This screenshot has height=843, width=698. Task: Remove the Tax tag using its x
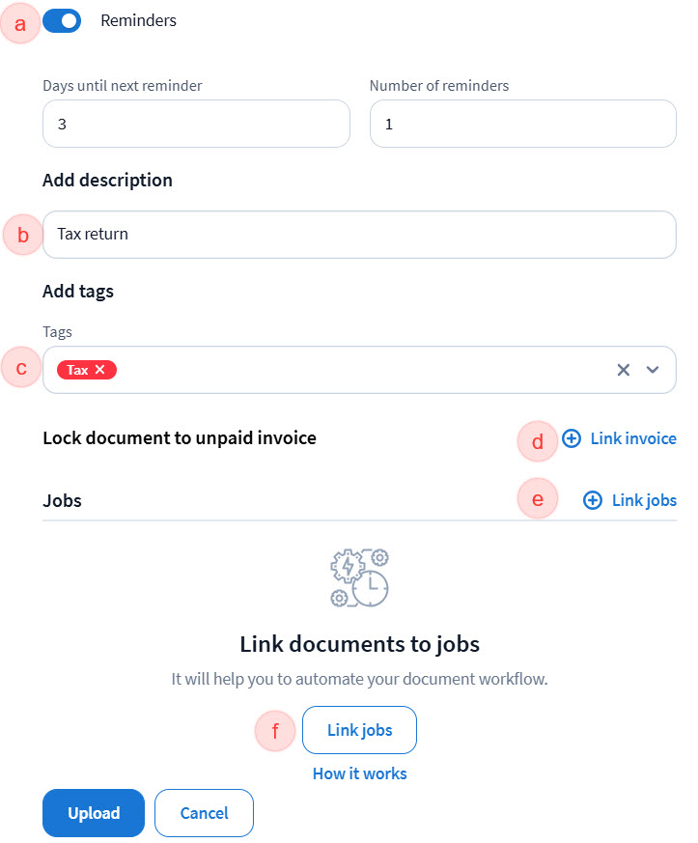click(100, 370)
